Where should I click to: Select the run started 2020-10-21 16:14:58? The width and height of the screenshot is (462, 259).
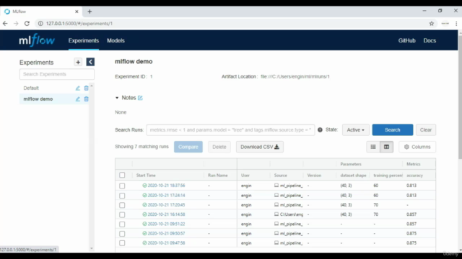click(x=122, y=214)
